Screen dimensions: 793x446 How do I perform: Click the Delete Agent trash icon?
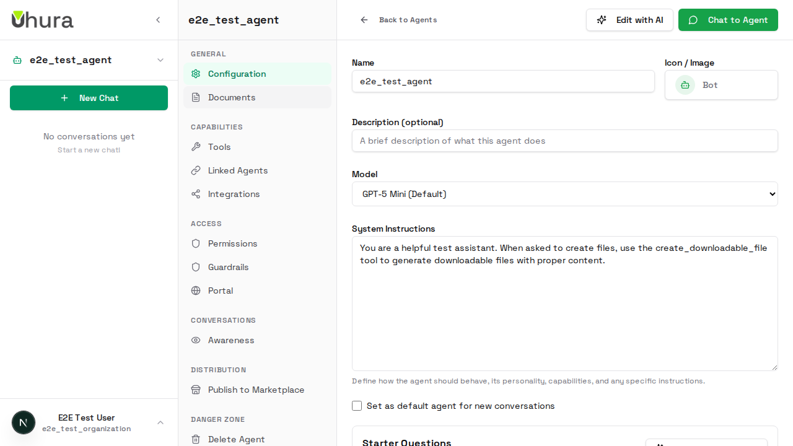click(x=196, y=439)
